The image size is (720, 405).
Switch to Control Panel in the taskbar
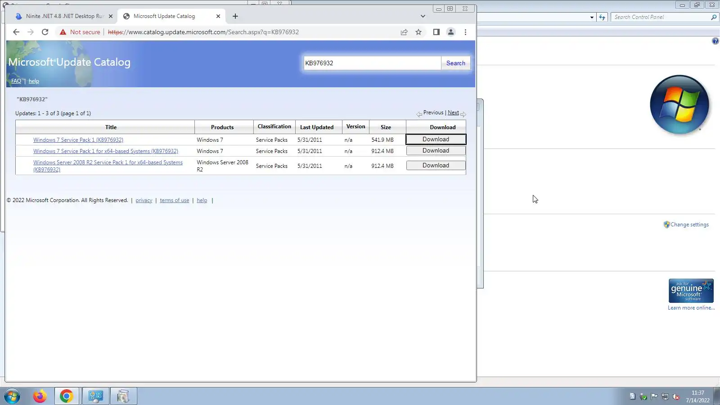coord(96,396)
